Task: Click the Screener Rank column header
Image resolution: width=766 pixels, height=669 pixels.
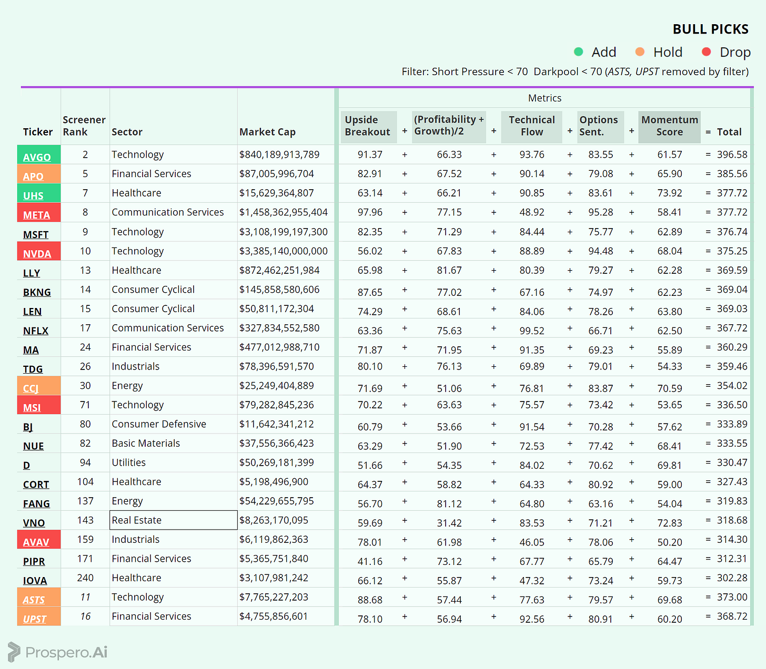Action: coord(84,126)
